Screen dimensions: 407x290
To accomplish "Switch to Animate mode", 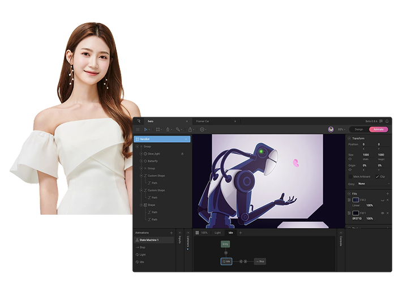I will pyautogui.click(x=379, y=129).
